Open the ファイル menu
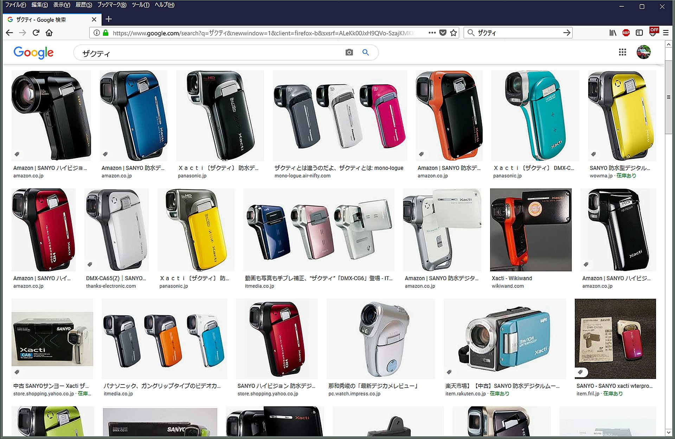Screen dimensions: 675x439 coord(15,5)
